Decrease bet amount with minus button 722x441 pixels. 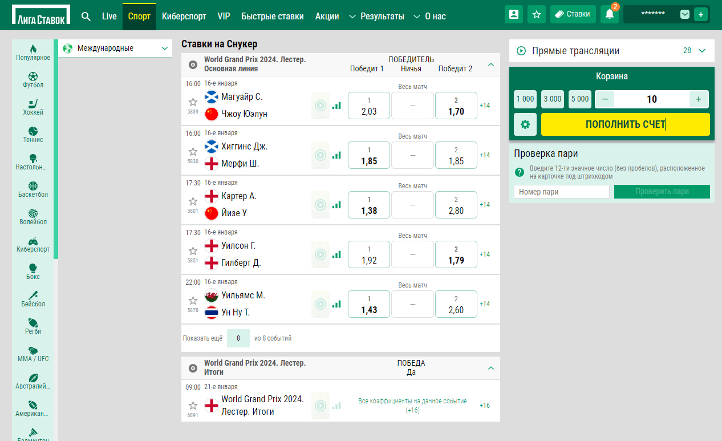point(605,99)
